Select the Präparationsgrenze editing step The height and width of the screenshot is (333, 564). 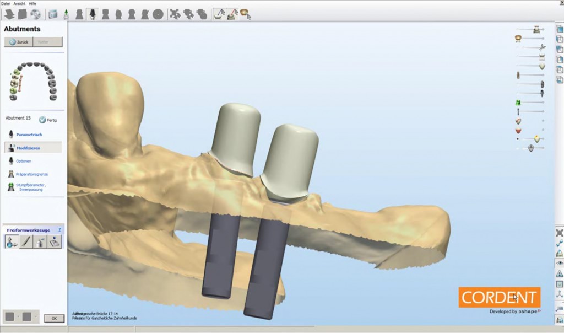[33, 173]
